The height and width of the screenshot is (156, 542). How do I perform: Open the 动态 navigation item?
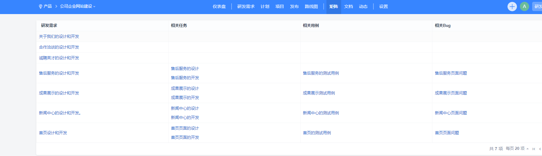click(x=363, y=6)
